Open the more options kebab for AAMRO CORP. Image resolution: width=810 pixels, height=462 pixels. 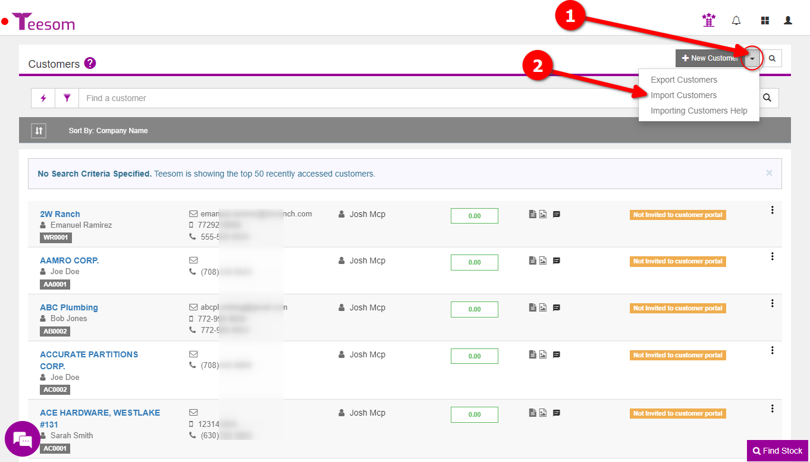point(772,256)
